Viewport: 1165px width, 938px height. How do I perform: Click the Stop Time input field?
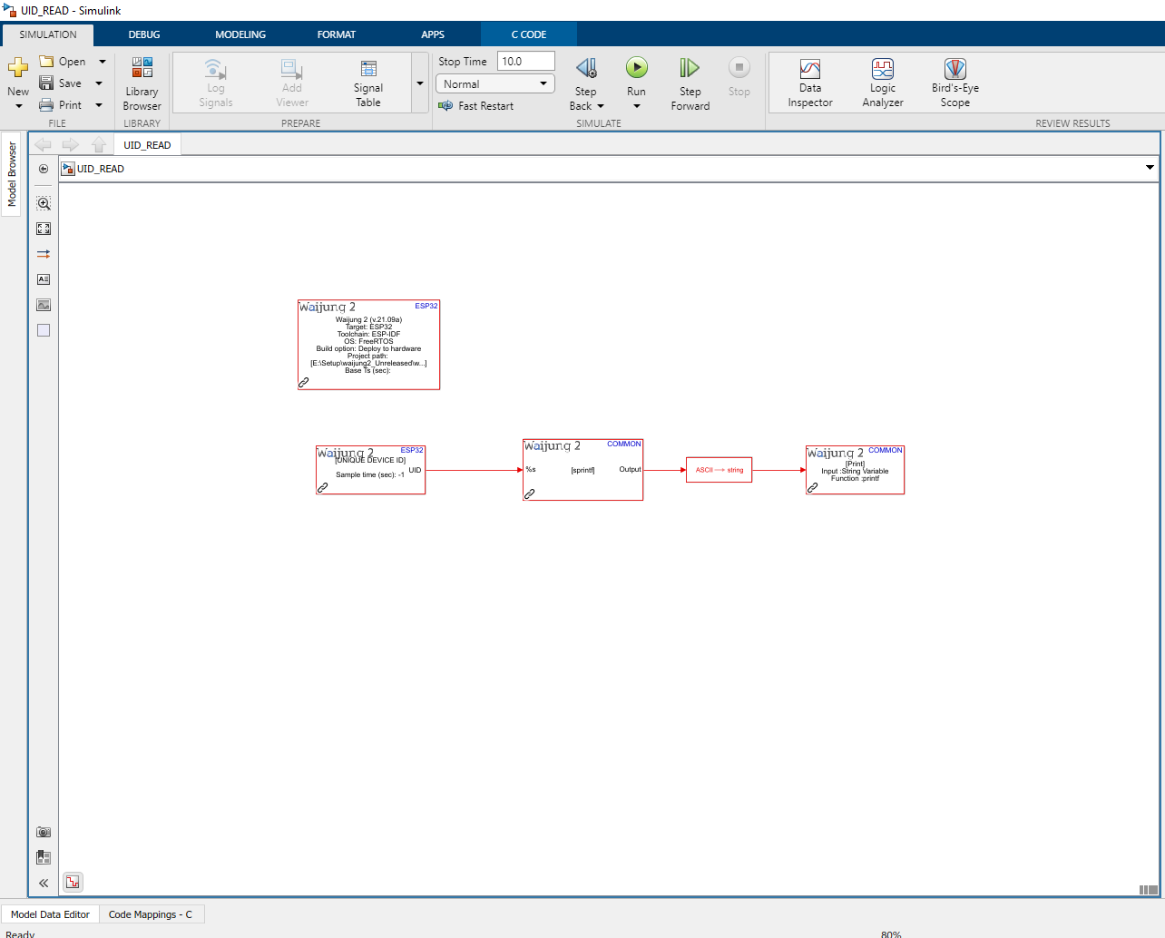(526, 61)
